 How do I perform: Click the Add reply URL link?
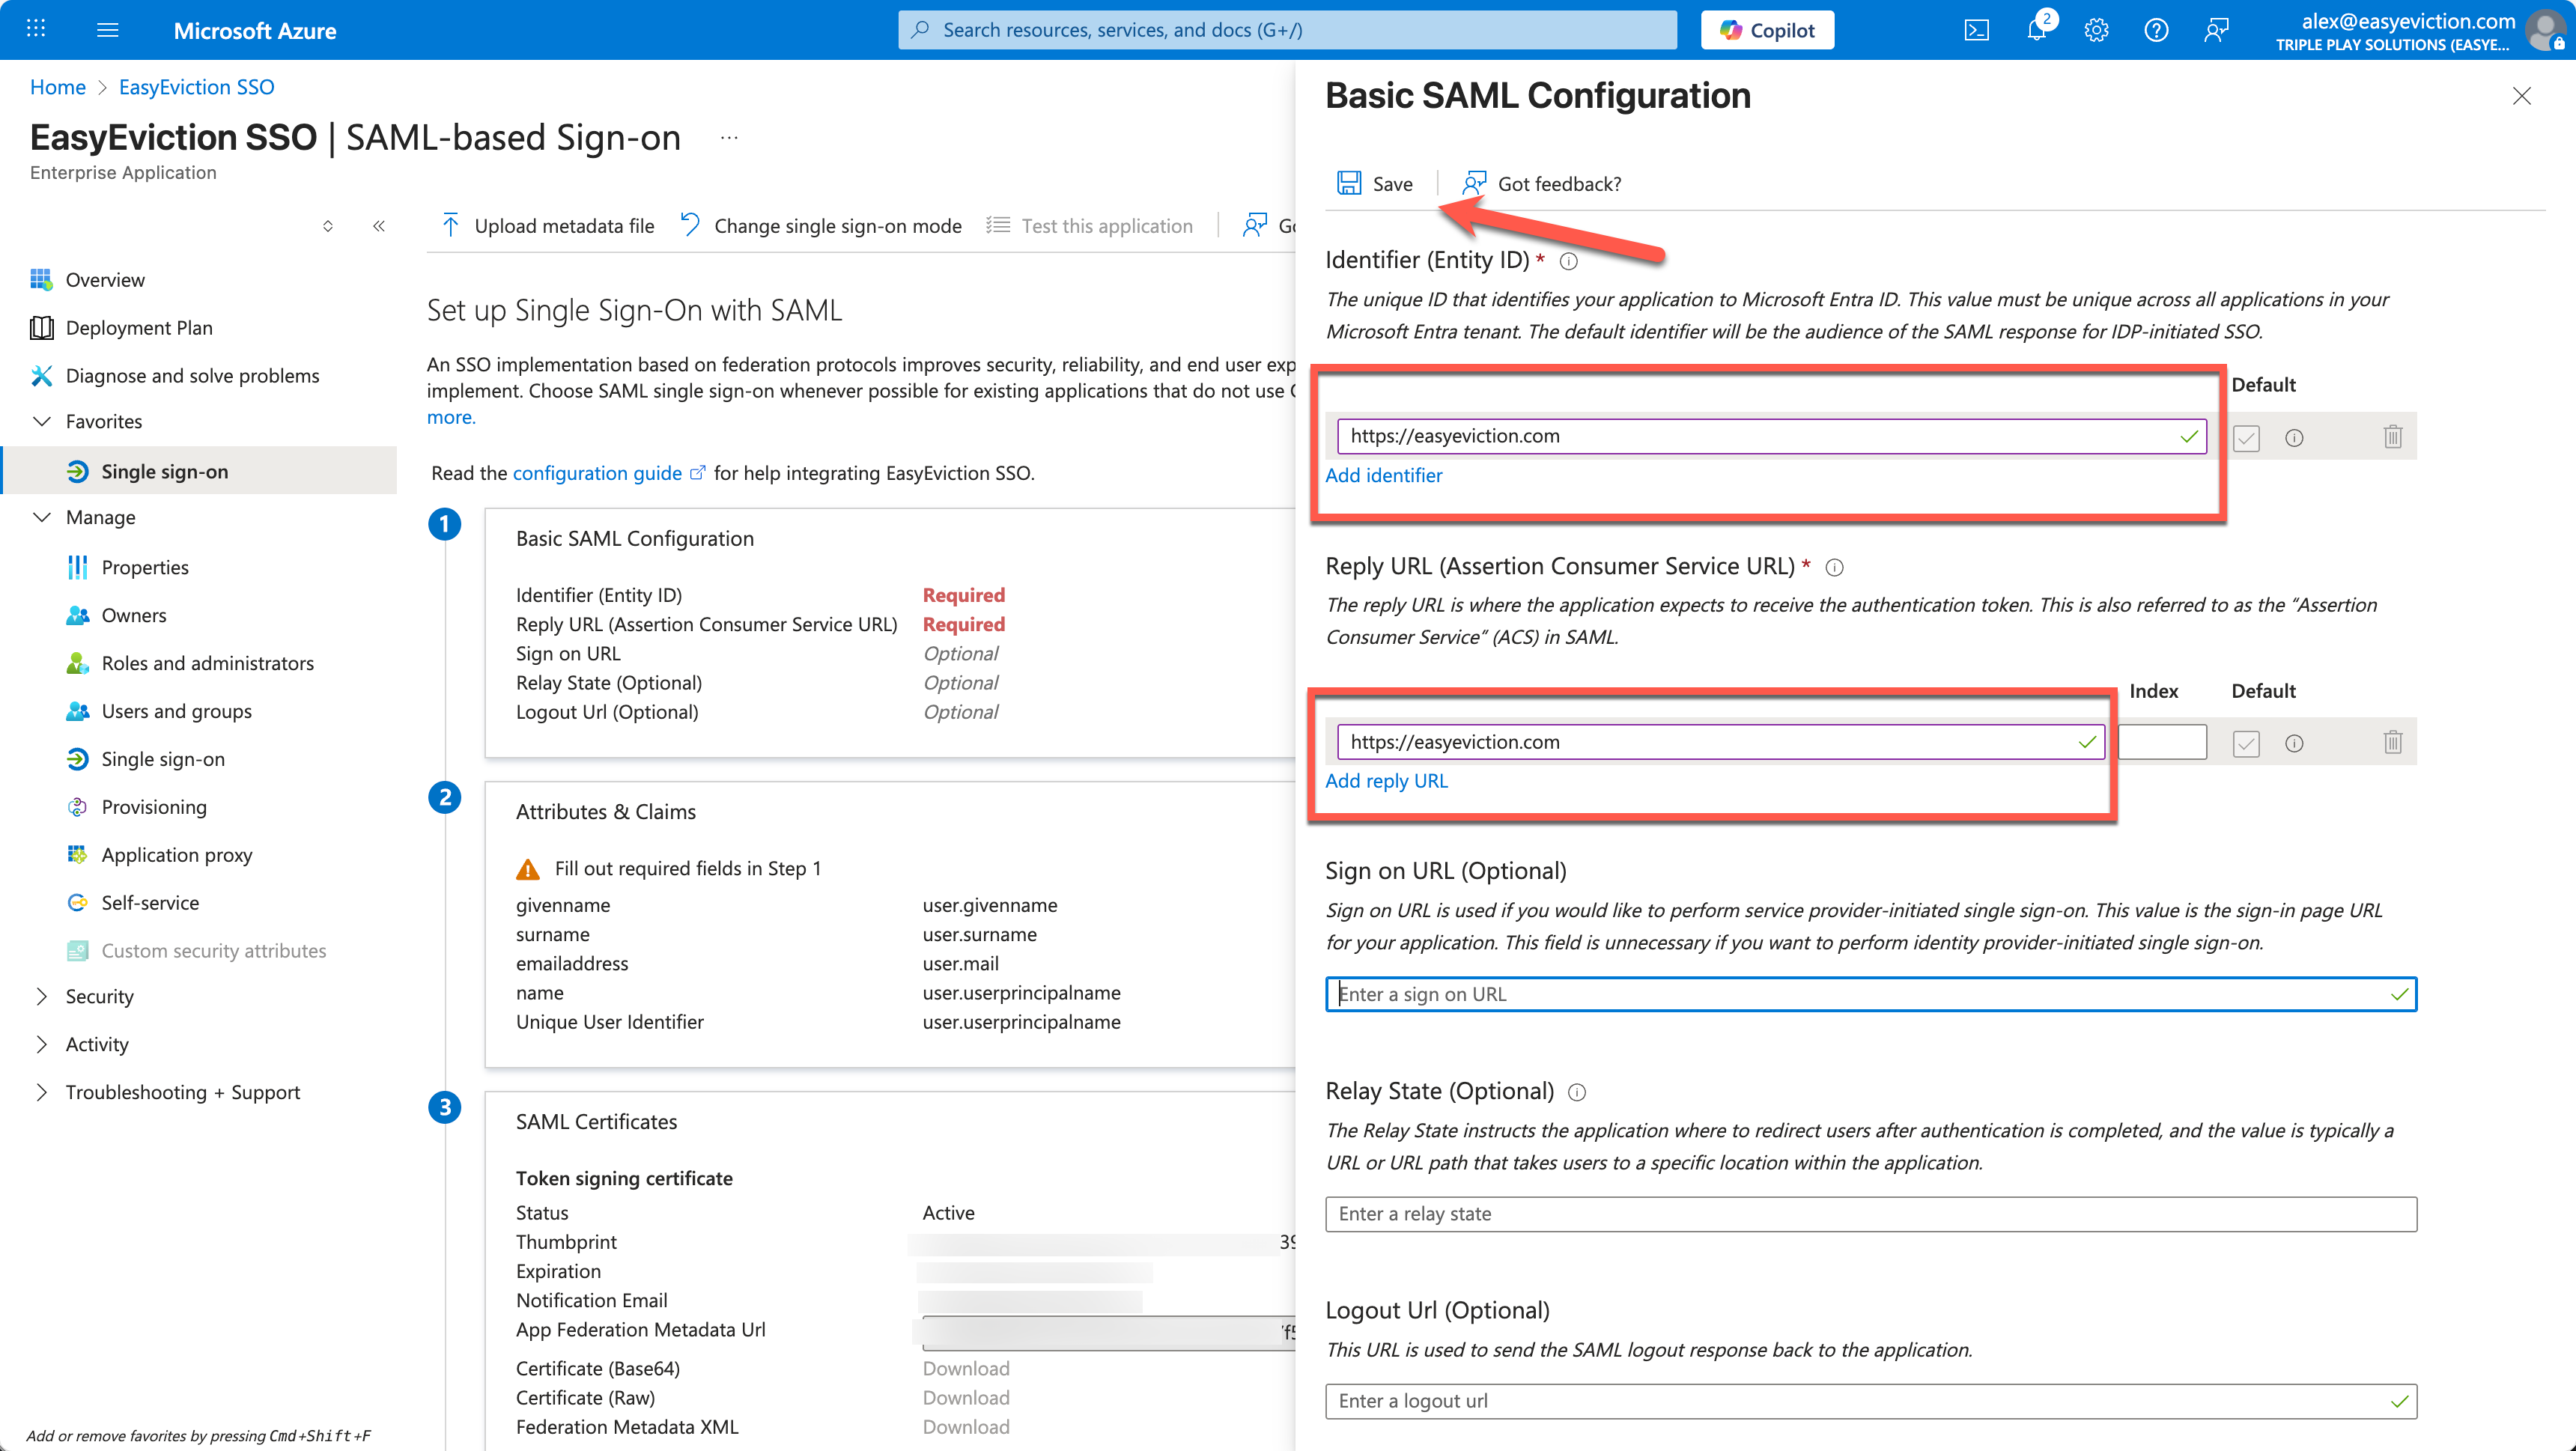pos(1386,781)
